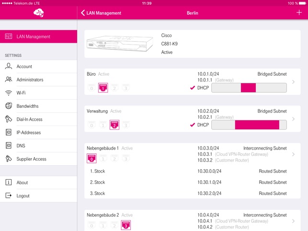This screenshot has height=231, width=308.
Task: Select port 0 in Nebengebäude 2
Action: coord(91,225)
